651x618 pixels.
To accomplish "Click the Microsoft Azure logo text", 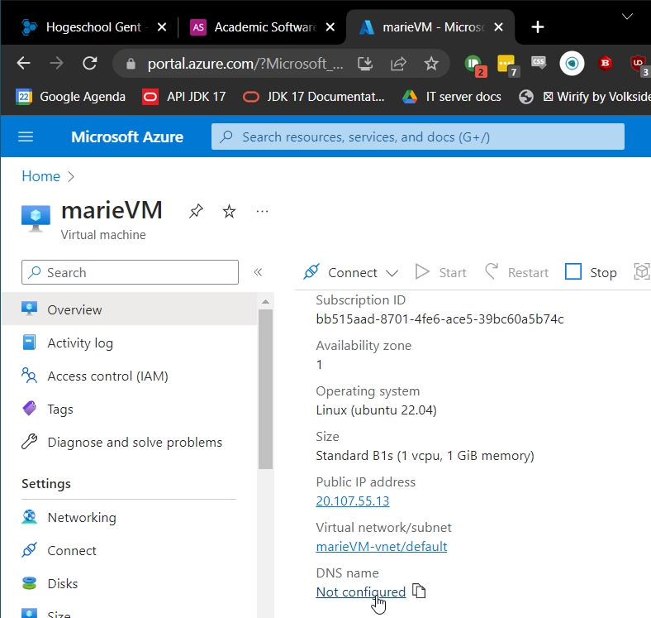I will [127, 137].
